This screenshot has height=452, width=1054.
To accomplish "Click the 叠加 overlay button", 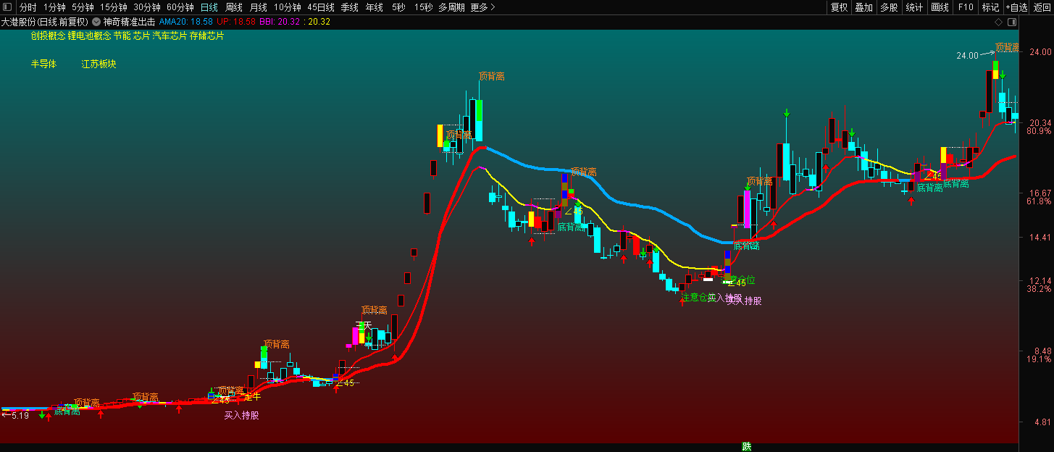I will point(863,7).
